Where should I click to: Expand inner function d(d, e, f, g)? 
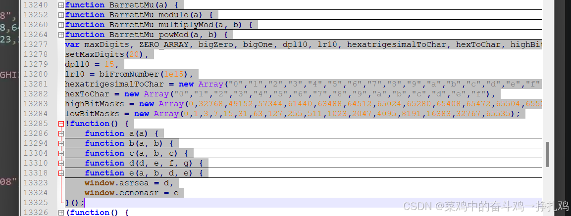(61, 163)
